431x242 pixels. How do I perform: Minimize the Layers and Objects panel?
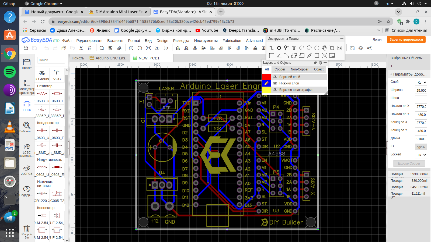[325, 63]
